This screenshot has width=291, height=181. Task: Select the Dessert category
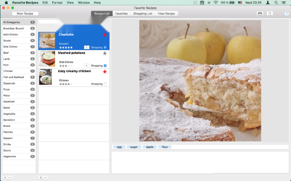19,138
